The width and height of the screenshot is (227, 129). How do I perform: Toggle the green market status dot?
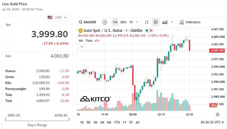tap(147, 31)
